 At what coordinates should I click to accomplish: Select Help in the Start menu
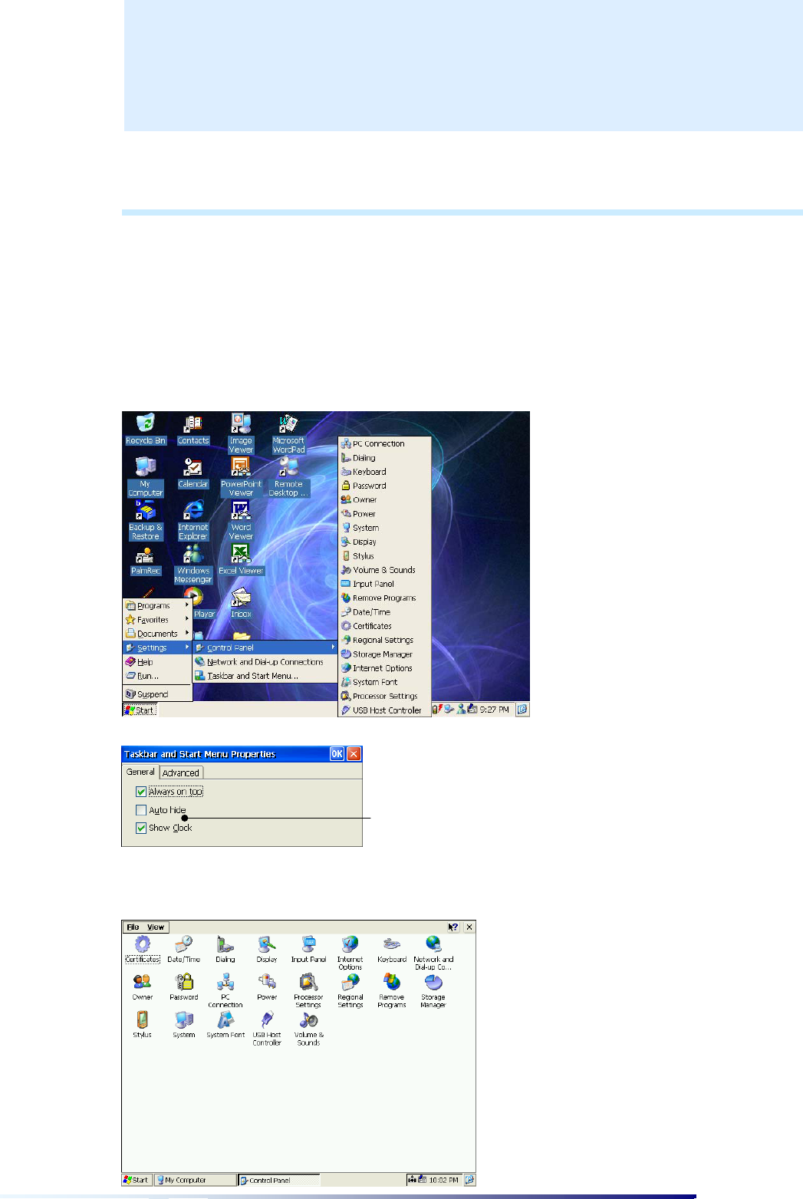pyautogui.click(x=157, y=662)
